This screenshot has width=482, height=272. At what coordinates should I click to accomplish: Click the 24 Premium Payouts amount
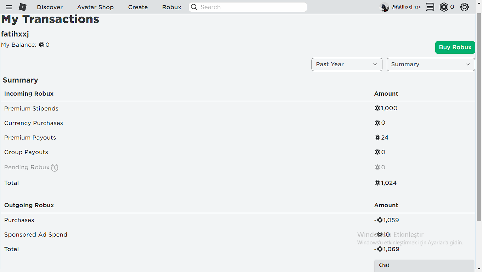(x=381, y=137)
